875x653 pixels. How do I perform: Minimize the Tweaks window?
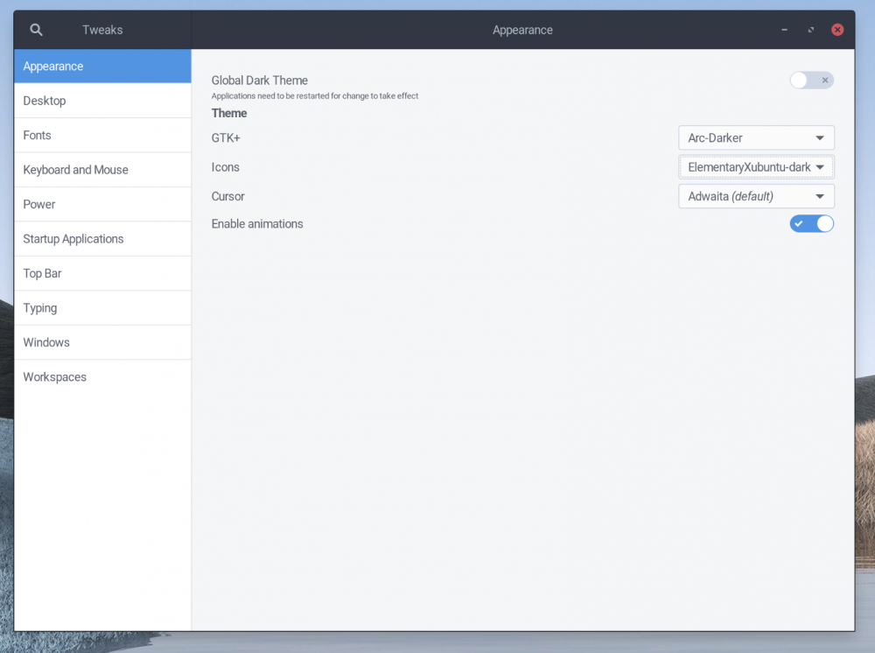[784, 30]
